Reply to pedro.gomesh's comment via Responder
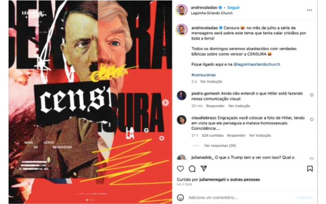The image size is (326, 204). coord(215,106)
